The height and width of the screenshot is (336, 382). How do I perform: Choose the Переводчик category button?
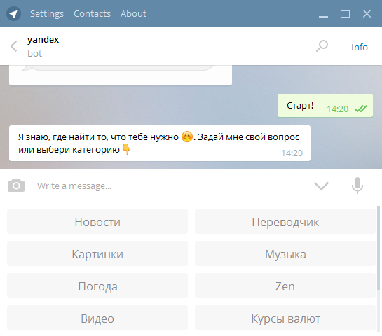(x=285, y=221)
